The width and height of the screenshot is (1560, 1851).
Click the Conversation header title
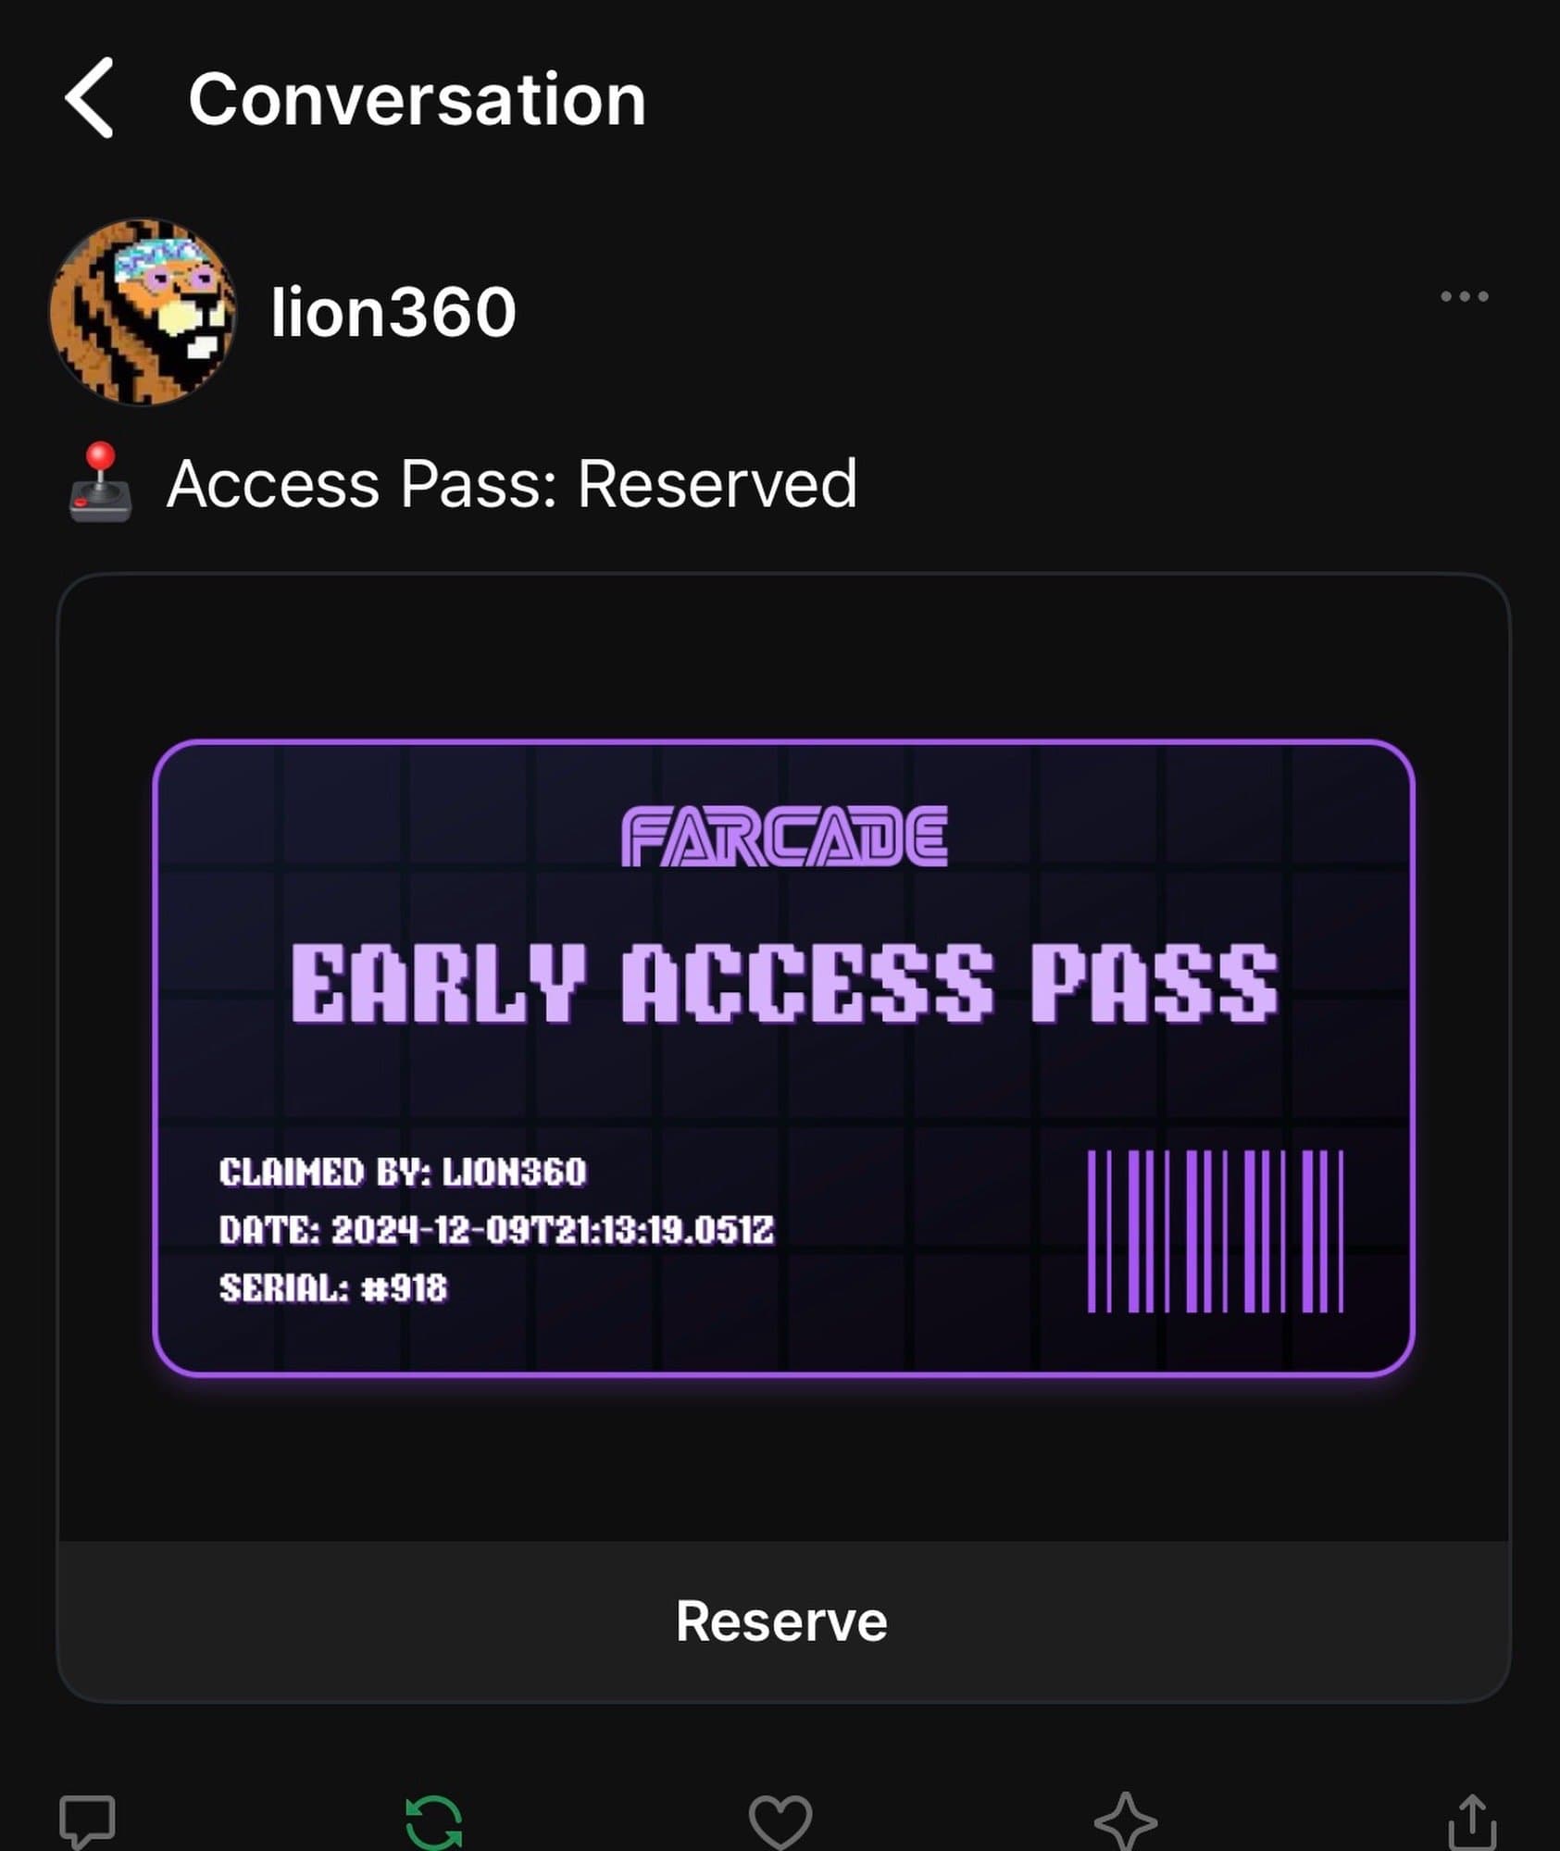coord(417,99)
